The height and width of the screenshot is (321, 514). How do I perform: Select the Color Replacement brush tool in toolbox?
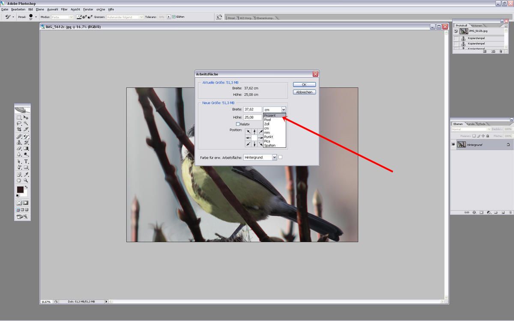click(26, 137)
